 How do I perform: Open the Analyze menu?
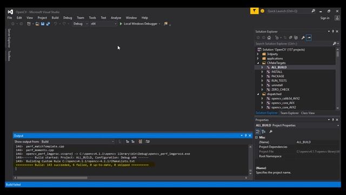[x=116, y=18]
